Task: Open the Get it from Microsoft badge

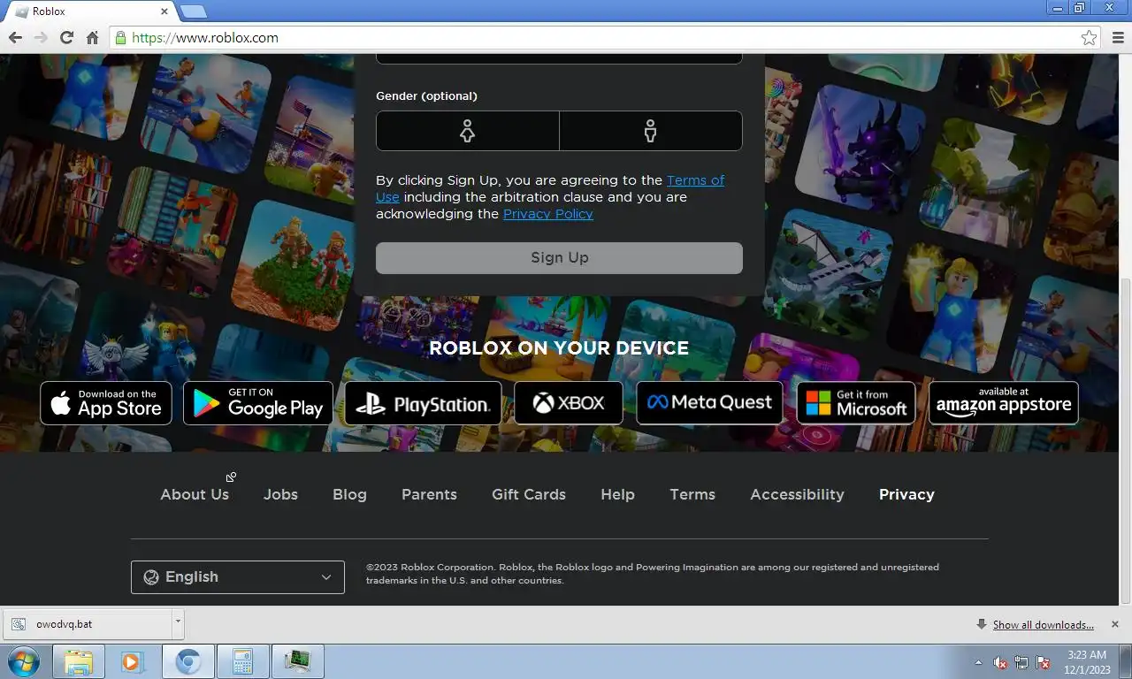Action: [x=856, y=403]
